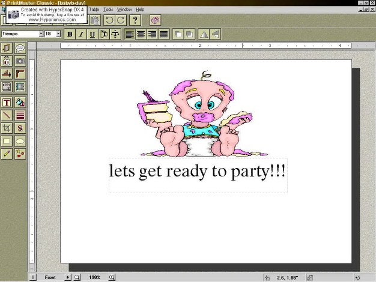This screenshot has height=282, width=376.
Task: Select the rectangle shape tool
Action: pos(7,141)
